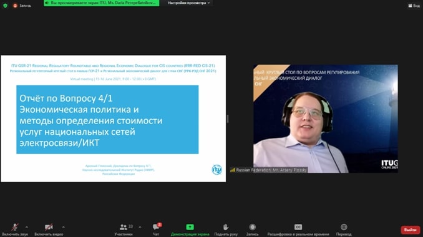423x237 pixels.
Task: Expand arrow next to Participants
Action: [x=140, y=227]
